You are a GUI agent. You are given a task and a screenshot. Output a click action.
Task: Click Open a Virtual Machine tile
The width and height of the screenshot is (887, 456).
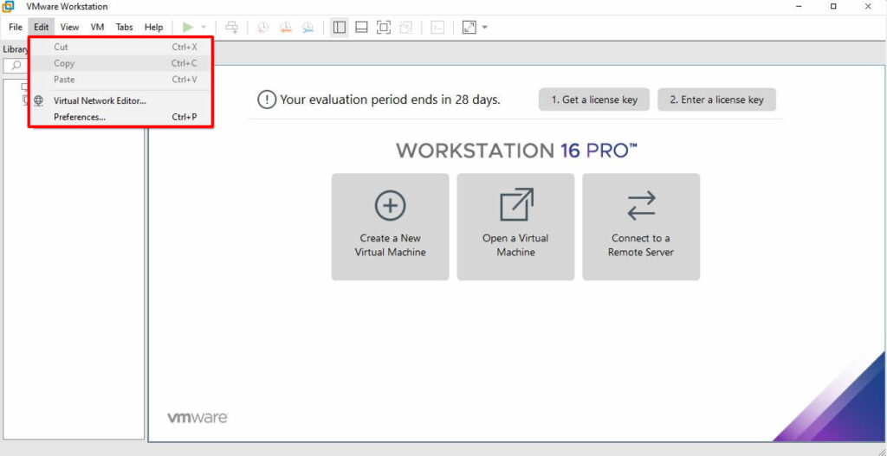click(516, 227)
